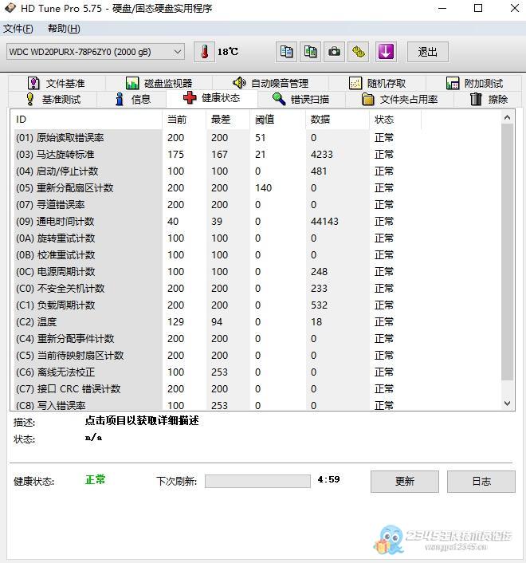Open the 磁盘监视器 tab
This screenshot has height=563, width=526.
pos(159,83)
